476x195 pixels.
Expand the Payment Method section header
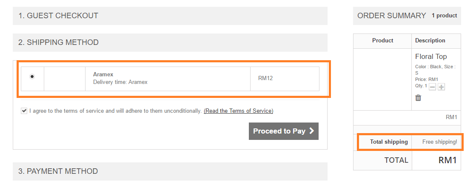click(170, 171)
